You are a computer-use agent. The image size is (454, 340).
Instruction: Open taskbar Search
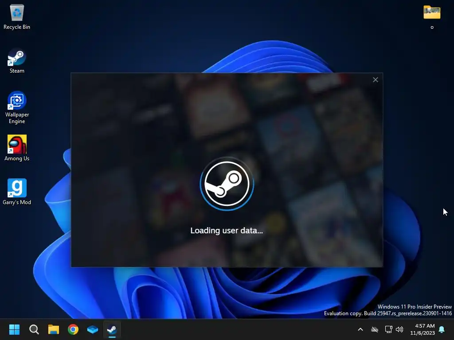click(34, 329)
